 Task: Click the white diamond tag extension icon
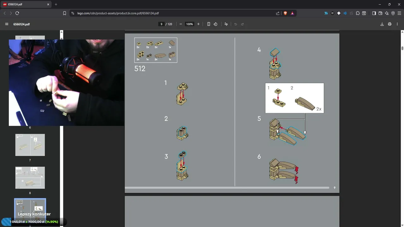(339, 13)
